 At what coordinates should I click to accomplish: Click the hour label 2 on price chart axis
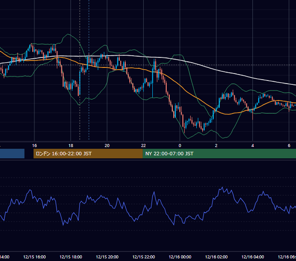click(x=216, y=146)
